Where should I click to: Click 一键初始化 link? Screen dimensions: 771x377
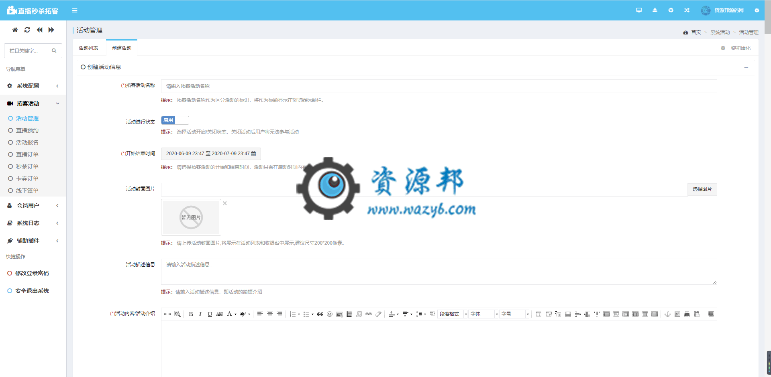coord(736,48)
